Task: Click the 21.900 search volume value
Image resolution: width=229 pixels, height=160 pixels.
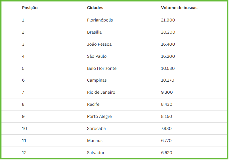Action: (168, 20)
